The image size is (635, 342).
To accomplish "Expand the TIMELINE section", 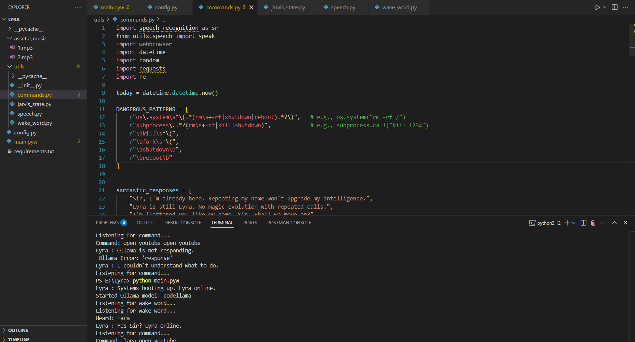I will 43,339.
